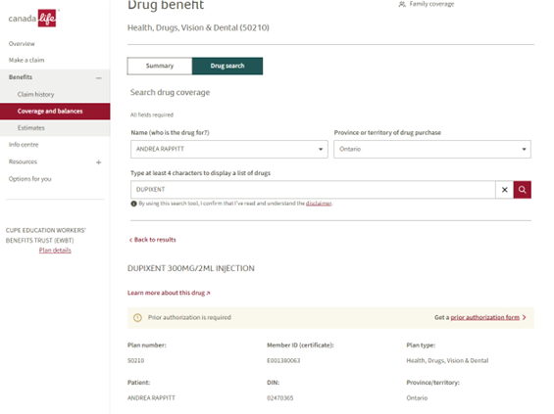Click CUPE EDUCATION WORKERS' BENEFITS TRUST text
This screenshot has height=414, width=554.
(45, 235)
